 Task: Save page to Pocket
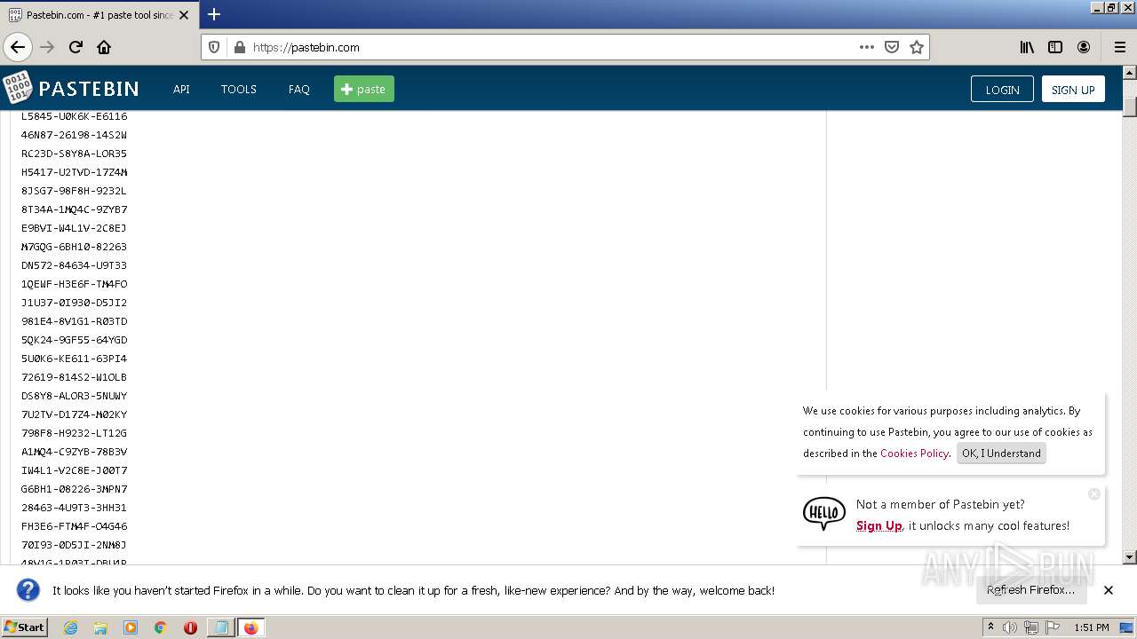pos(892,47)
